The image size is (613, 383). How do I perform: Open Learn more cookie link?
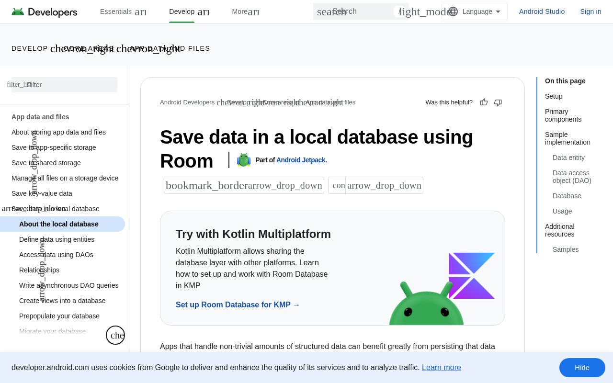pos(442,368)
